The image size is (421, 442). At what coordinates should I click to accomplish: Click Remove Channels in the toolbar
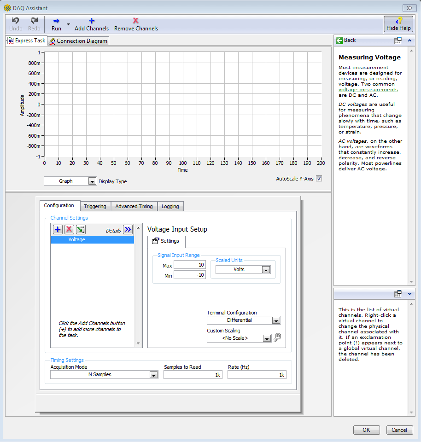135,23
